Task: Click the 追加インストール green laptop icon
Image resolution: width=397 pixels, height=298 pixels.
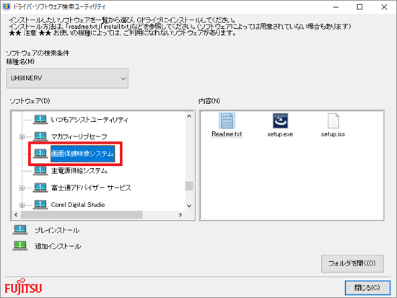Action: [20, 245]
